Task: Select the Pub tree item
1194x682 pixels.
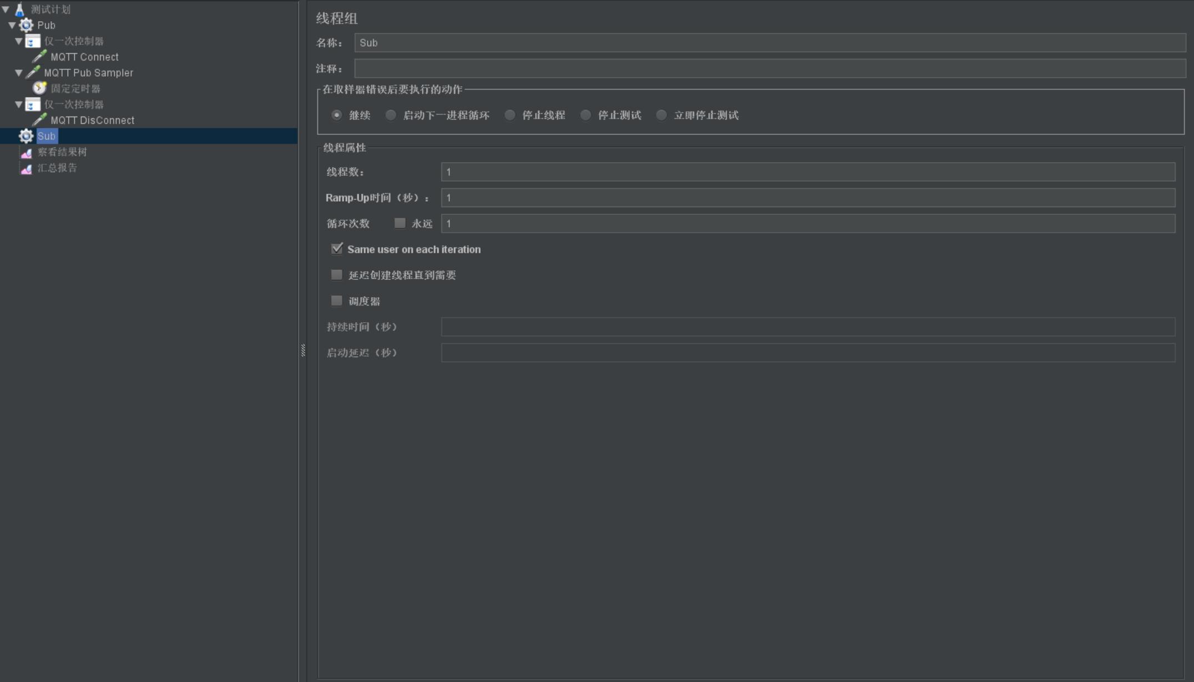Action: 46,25
